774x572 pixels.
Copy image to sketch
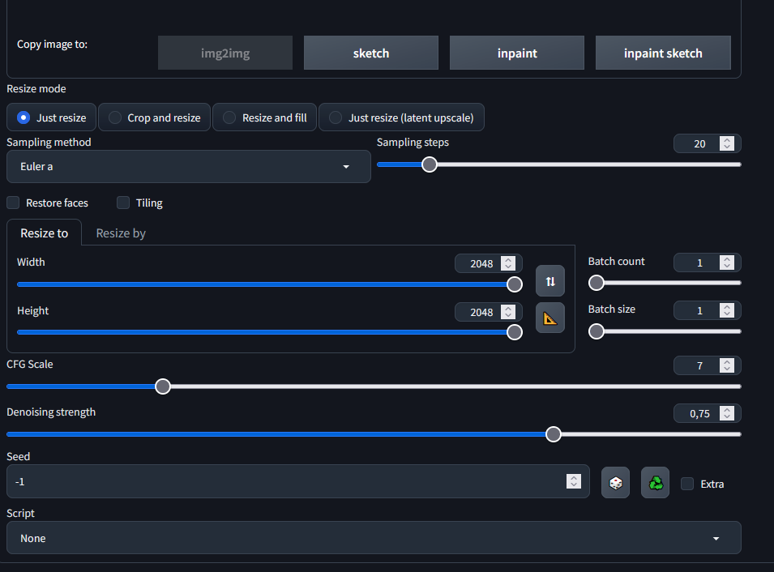click(371, 53)
